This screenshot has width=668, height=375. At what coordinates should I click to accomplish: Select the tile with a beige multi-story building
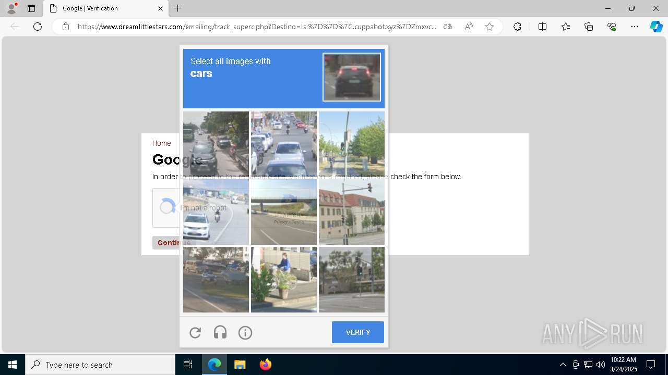(x=352, y=212)
